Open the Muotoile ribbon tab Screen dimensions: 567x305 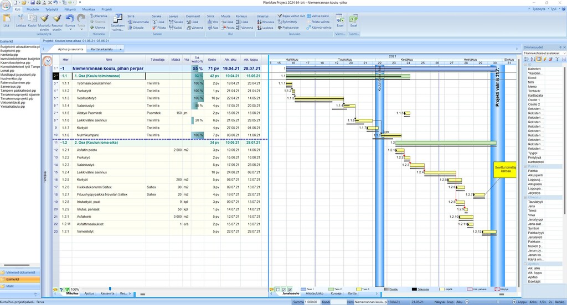click(33, 9)
